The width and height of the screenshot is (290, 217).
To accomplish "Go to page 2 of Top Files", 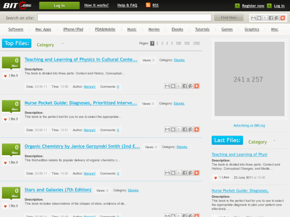I will (157, 43).
